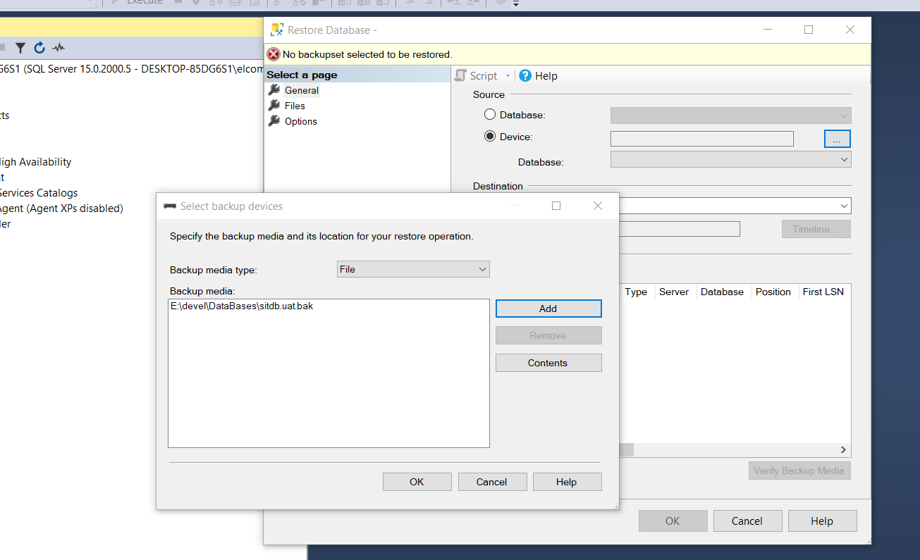Screen dimensions: 920x560
Task: Open Activity Monitor icon in Object Explorer
Action: [59, 48]
